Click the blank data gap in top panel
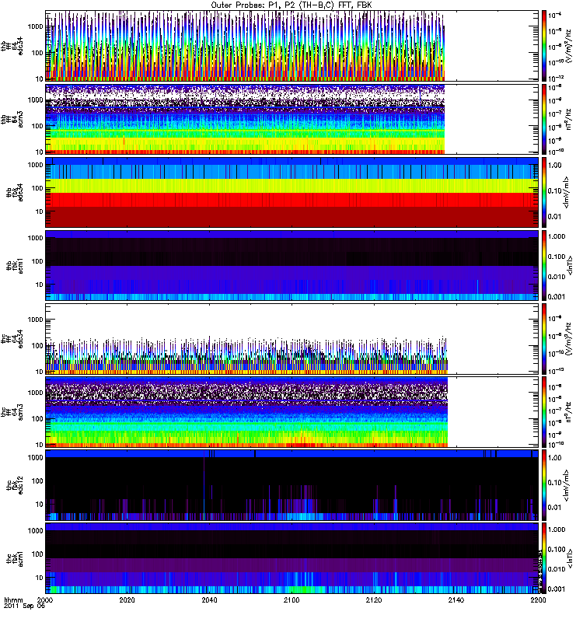 [491, 45]
